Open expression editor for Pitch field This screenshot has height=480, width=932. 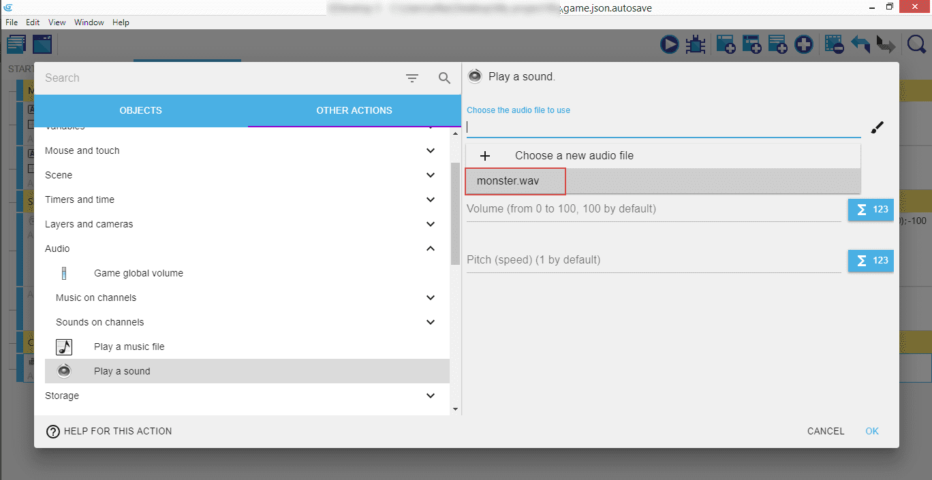click(x=870, y=261)
